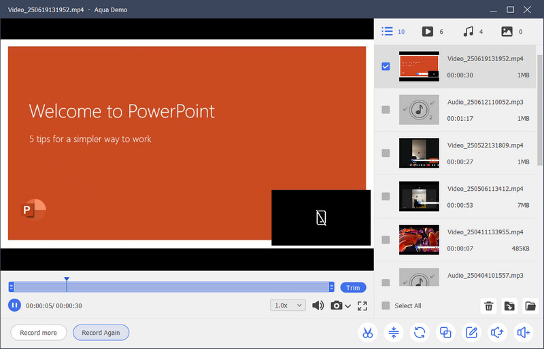Switch to the audio tab showing 4
This screenshot has width=544, height=349.
point(473,31)
